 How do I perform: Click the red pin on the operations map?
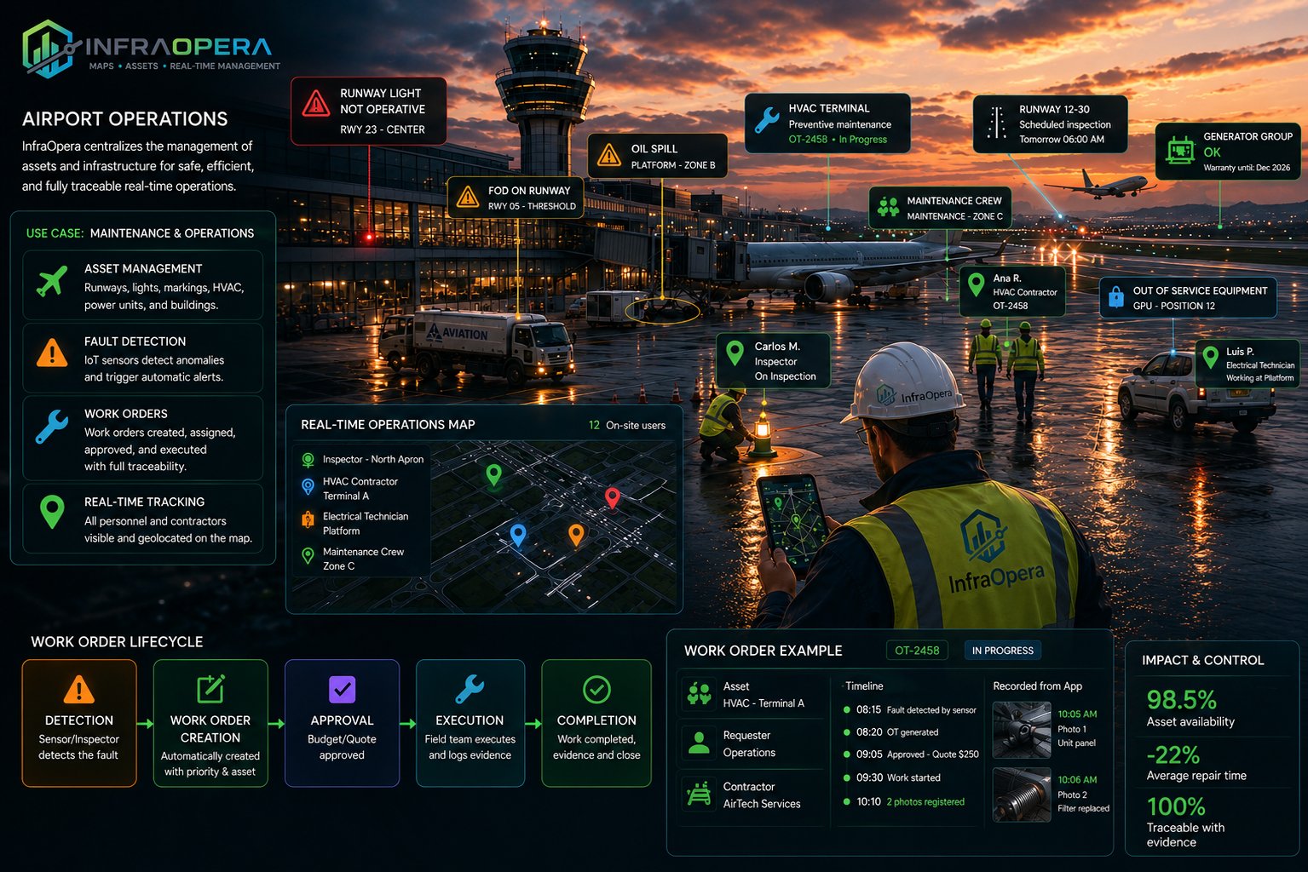(x=612, y=498)
